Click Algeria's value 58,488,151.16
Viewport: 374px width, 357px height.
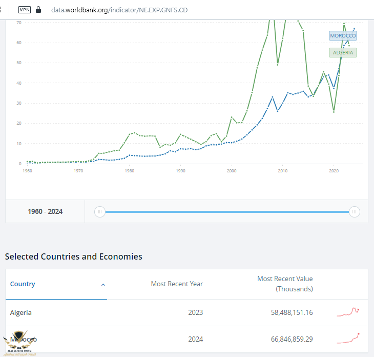pos(292,312)
